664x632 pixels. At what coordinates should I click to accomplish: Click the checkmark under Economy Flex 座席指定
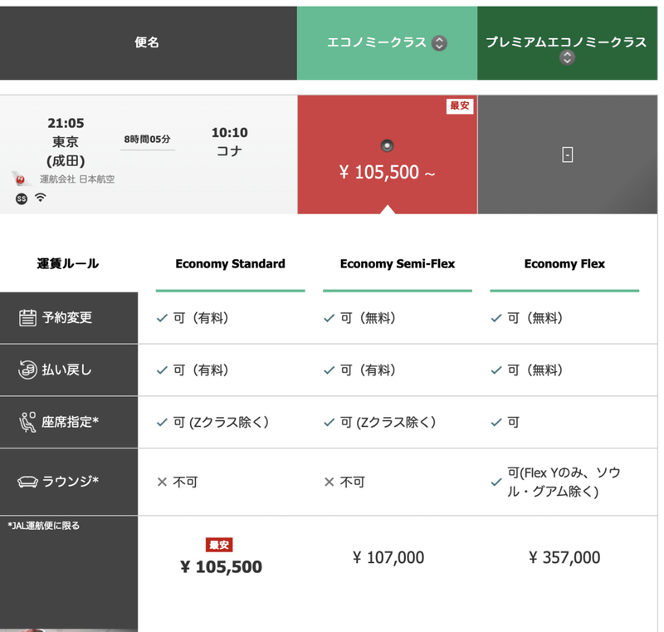click(x=497, y=422)
